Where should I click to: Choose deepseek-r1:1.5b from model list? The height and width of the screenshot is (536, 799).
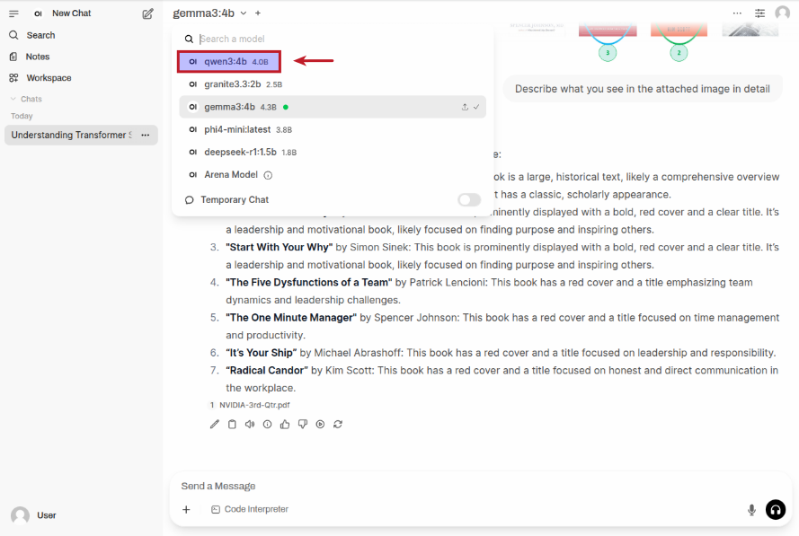[241, 153]
